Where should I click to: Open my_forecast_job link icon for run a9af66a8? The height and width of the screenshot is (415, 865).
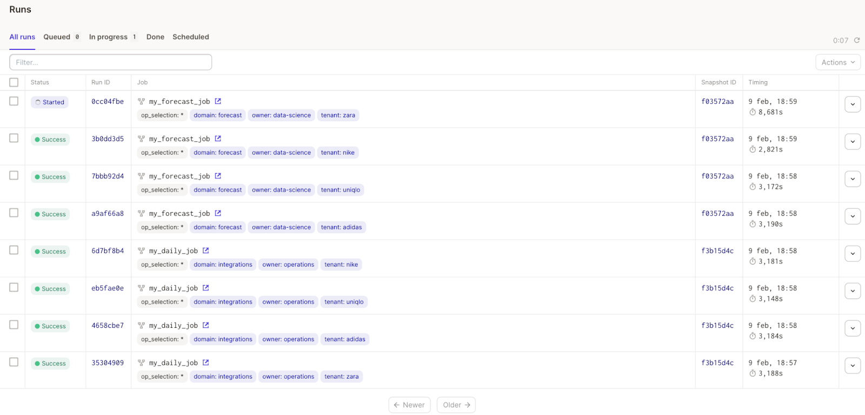coord(218,213)
